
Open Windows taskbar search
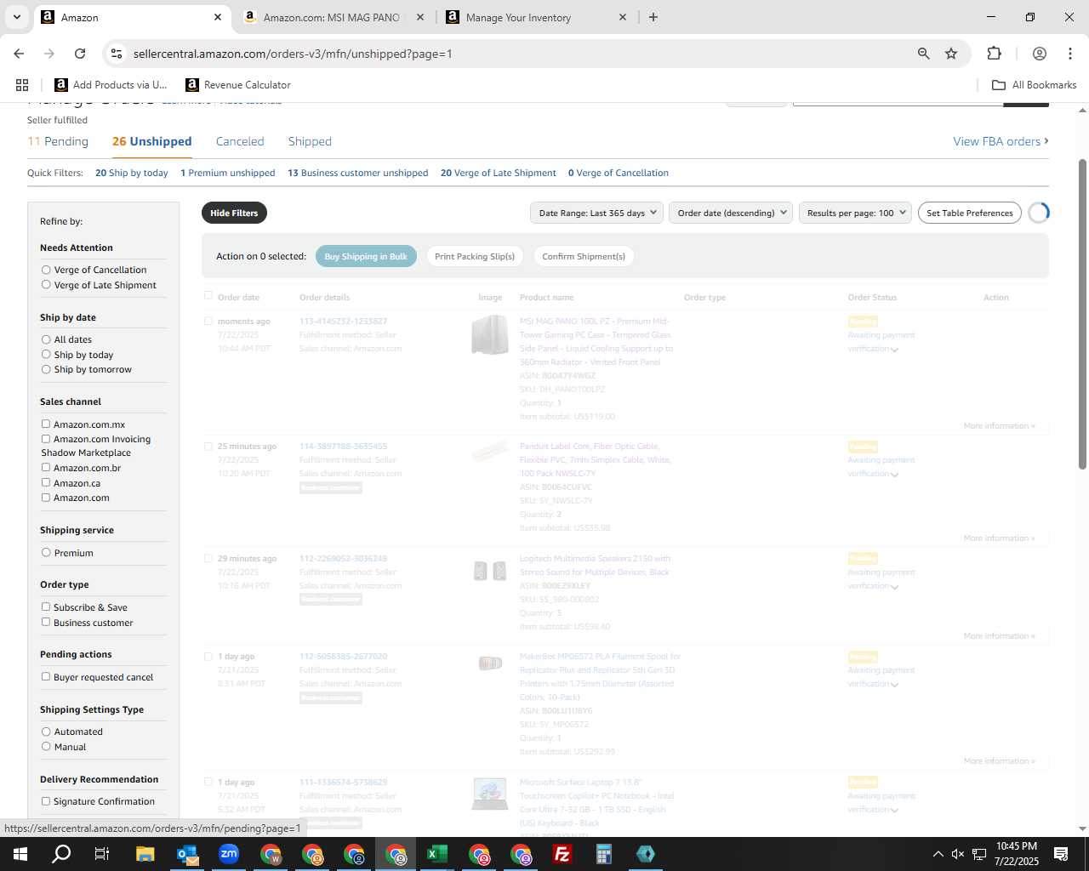pos(61,854)
